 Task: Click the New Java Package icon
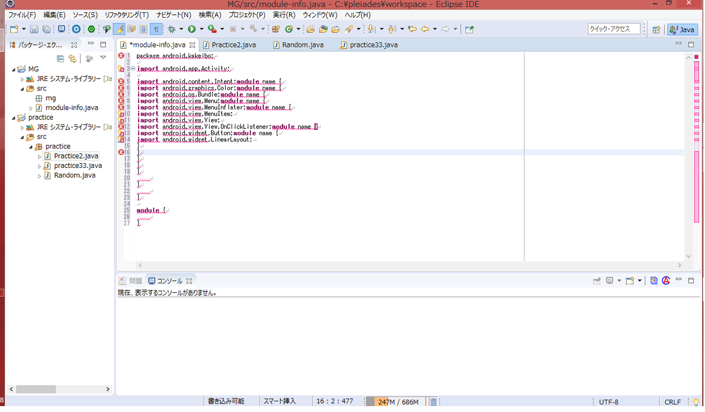click(x=276, y=29)
